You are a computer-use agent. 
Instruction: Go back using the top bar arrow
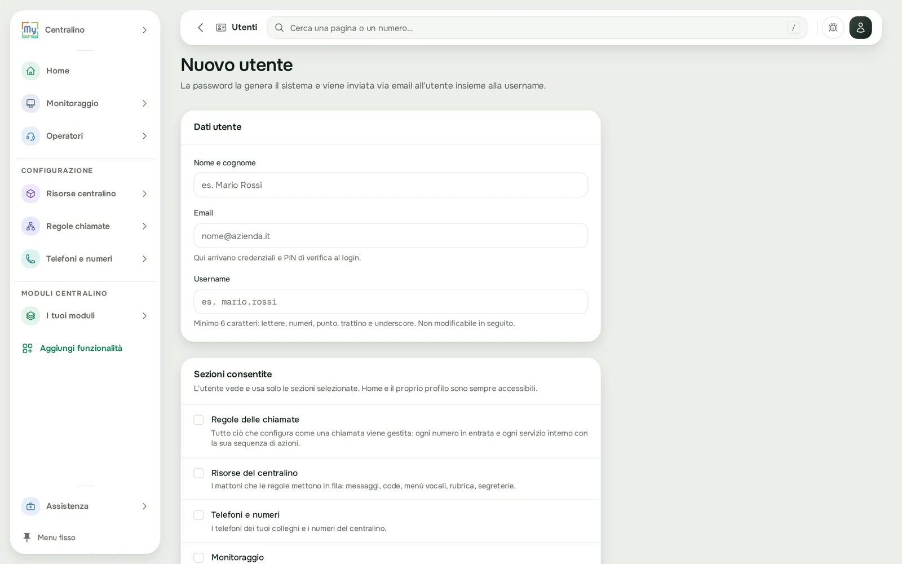point(200,28)
